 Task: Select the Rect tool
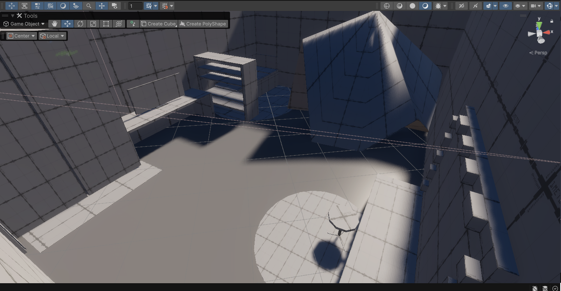click(106, 24)
